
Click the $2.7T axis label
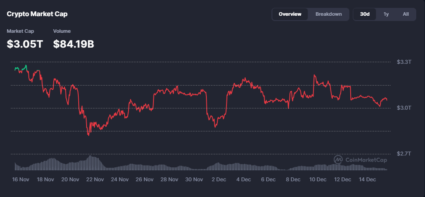coord(403,154)
